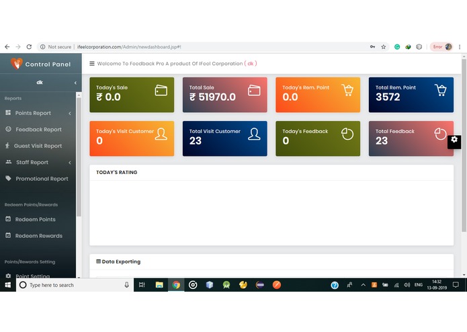Click the main page vertical scrollbar
467x332 pixels.
(464, 145)
